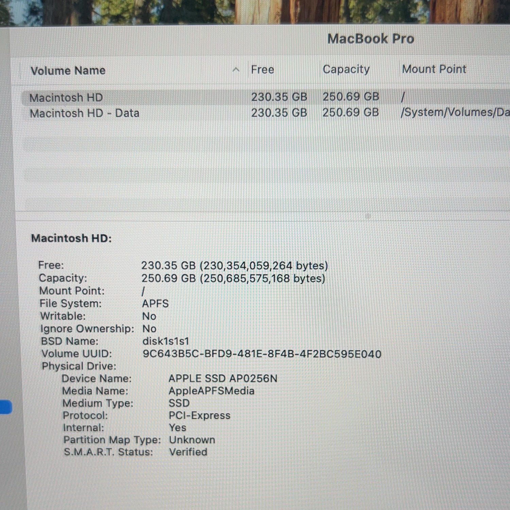Click the AppleAPFSMedia media name value
Image resolution: width=510 pixels, height=510 pixels.
click(211, 391)
